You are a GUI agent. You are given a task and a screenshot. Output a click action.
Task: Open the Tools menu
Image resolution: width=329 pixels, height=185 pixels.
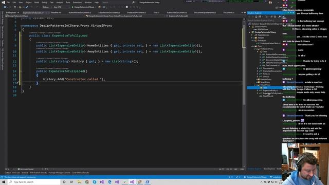tap(68, 3)
